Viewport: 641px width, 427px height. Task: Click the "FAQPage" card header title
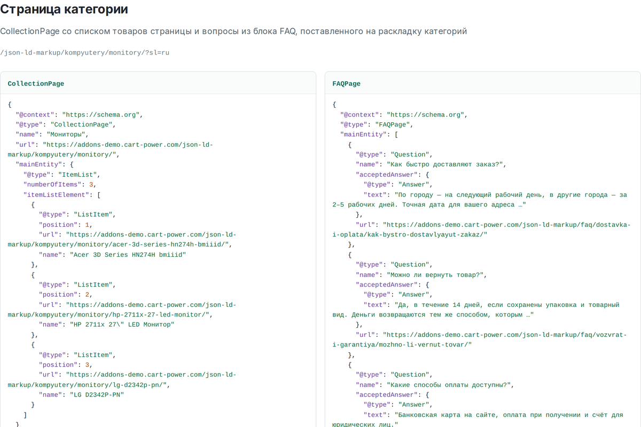pyautogui.click(x=346, y=84)
